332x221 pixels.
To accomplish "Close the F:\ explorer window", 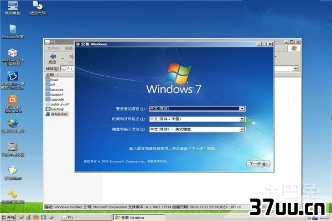I will pos(298,42).
